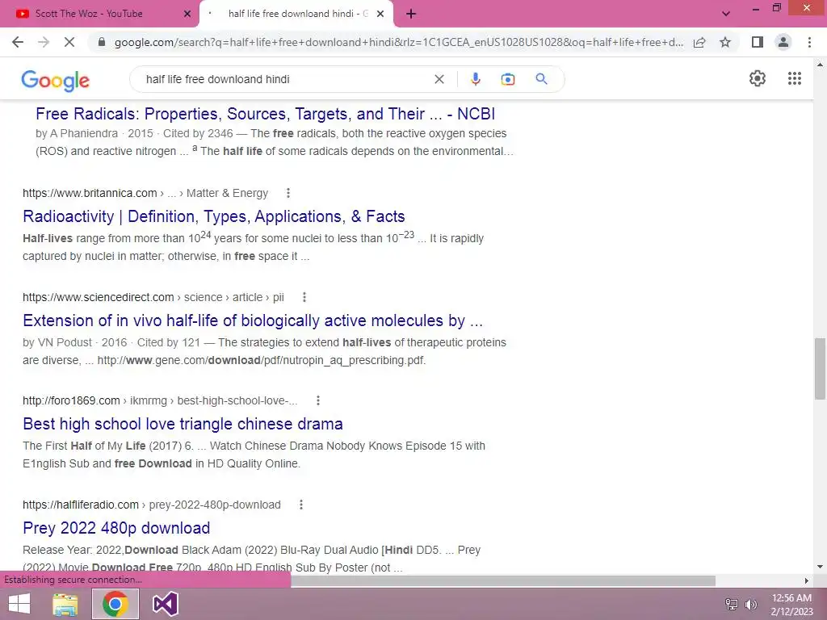Share this page icon
Viewport: 827px width, 620px height.
(699, 42)
